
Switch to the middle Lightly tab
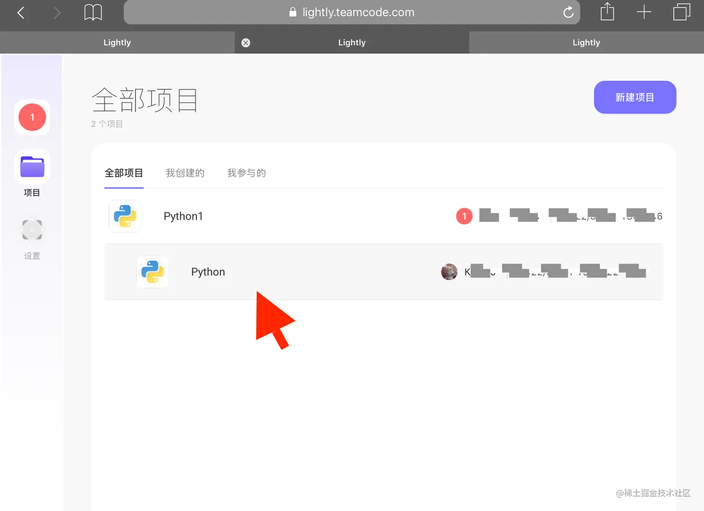pyautogui.click(x=352, y=42)
